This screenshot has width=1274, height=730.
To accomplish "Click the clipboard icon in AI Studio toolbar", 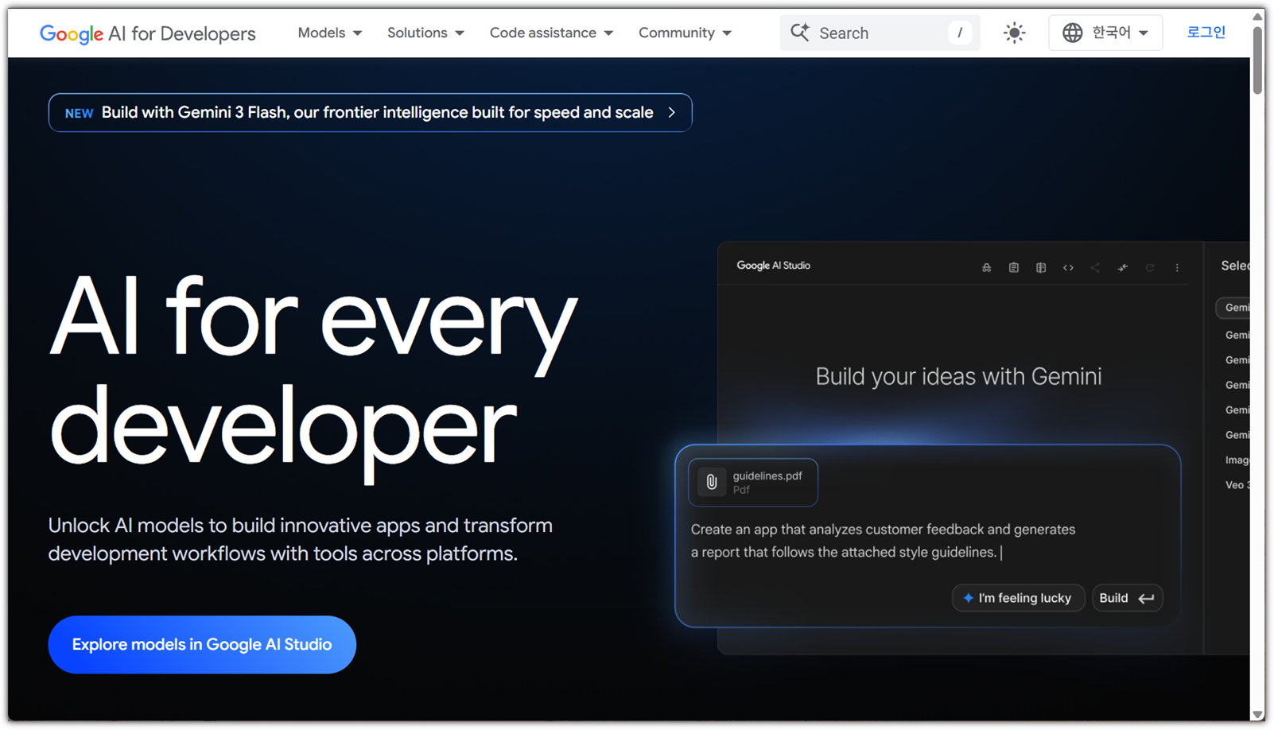I will [1013, 268].
